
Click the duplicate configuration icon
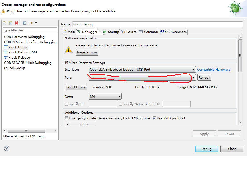tap(10, 23)
